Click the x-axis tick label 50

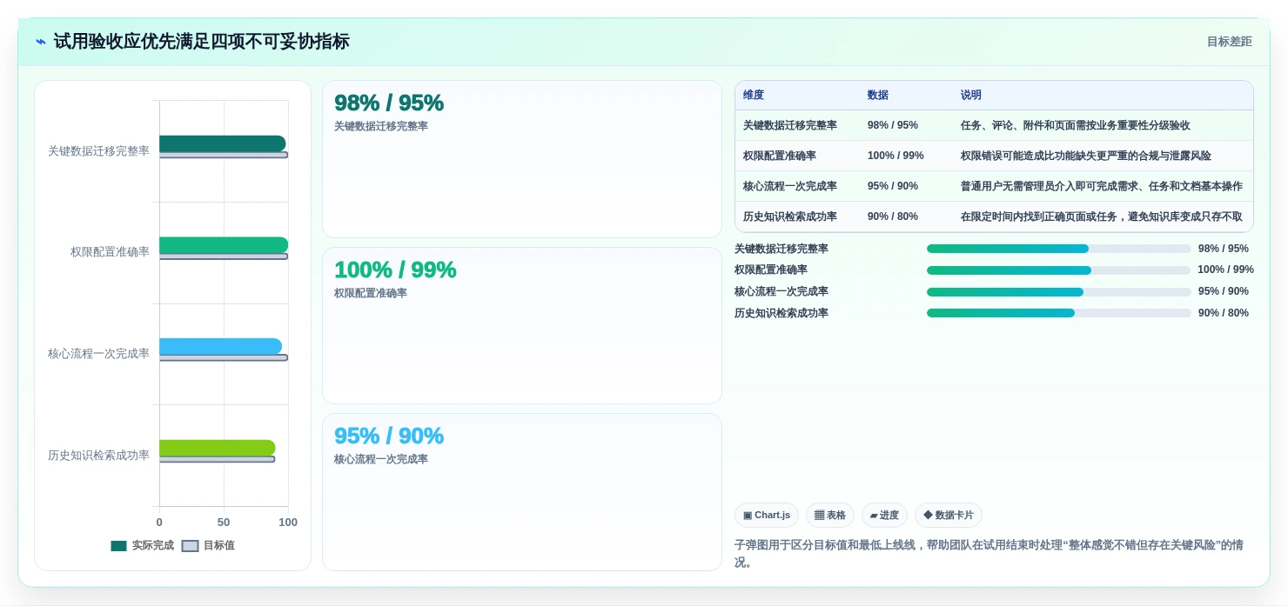click(224, 523)
